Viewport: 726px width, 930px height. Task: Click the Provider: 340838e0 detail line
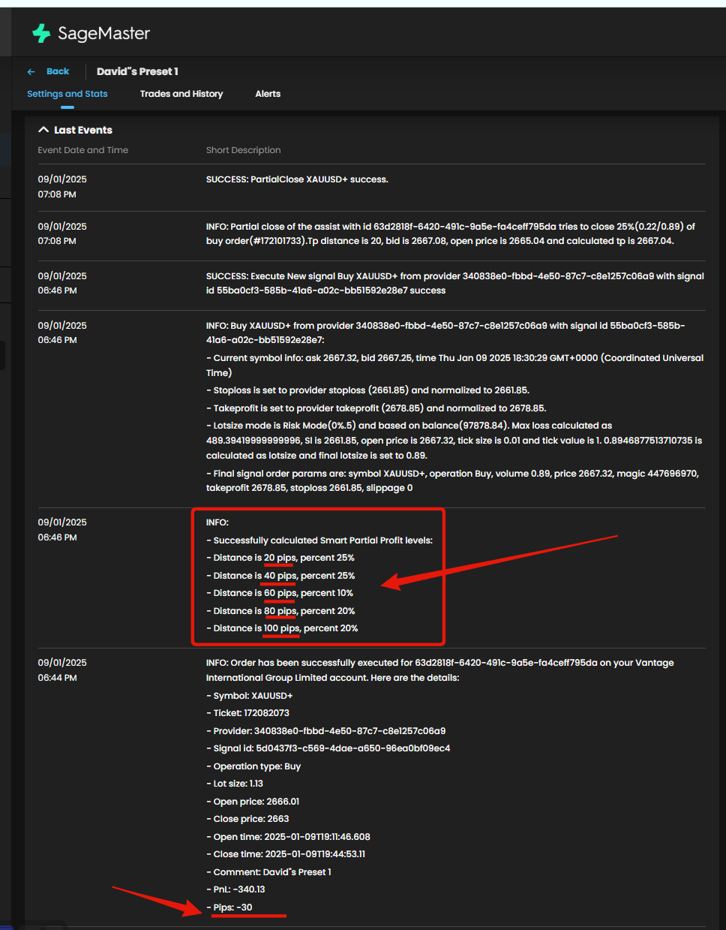[x=326, y=731]
